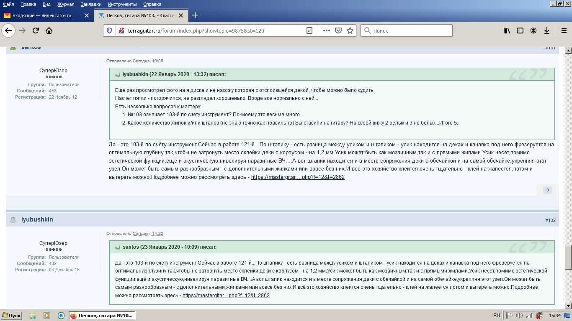
Task: Click snapback icon in santos quote header
Action: (118, 247)
